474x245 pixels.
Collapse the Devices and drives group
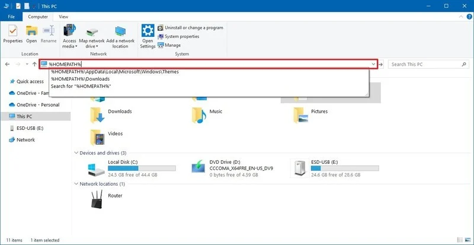click(76, 153)
